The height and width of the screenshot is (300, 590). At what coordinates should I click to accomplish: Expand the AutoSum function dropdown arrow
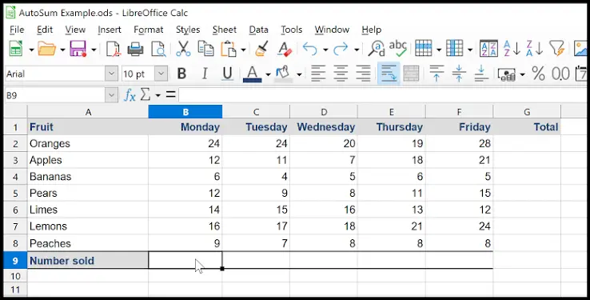[157, 96]
